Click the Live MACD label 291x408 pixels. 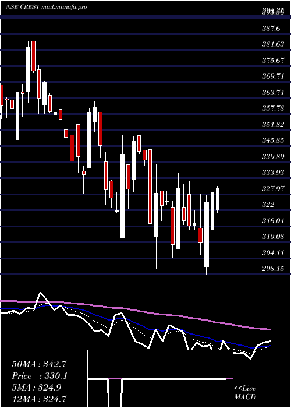pos(245,393)
